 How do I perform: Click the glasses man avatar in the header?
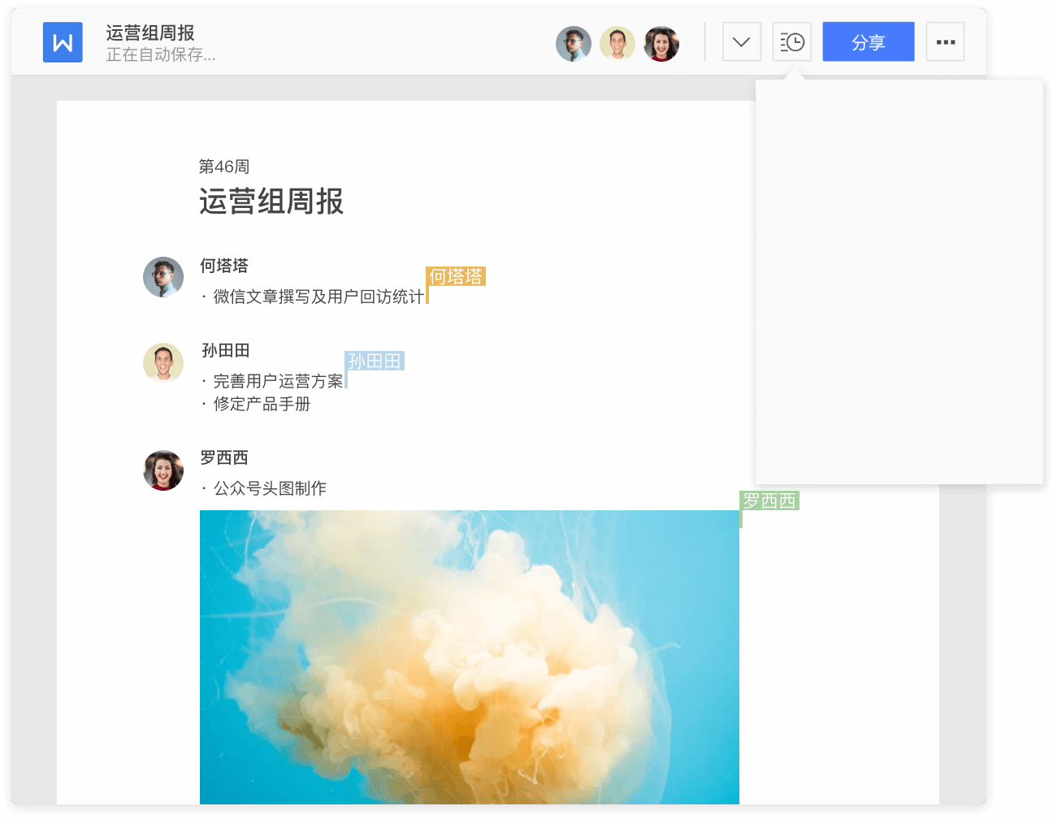[574, 44]
